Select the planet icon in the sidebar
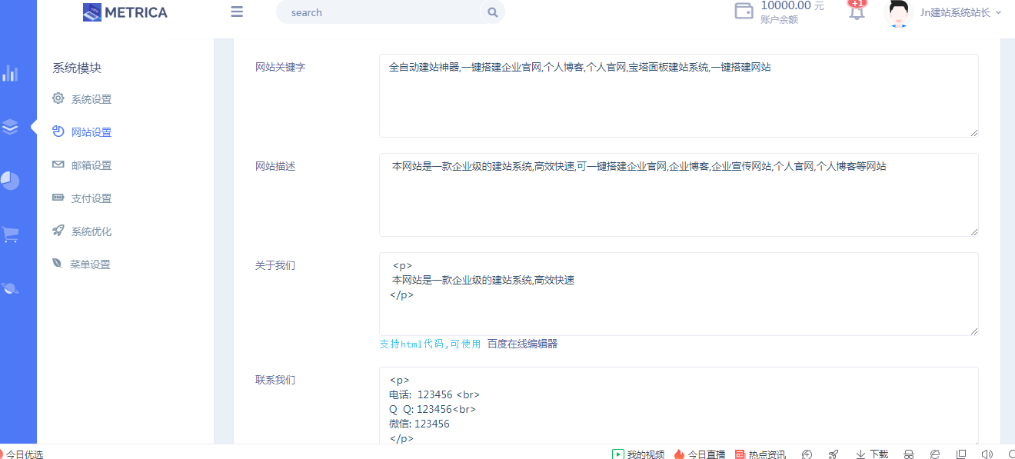1015x459 pixels. pyautogui.click(x=12, y=288)
